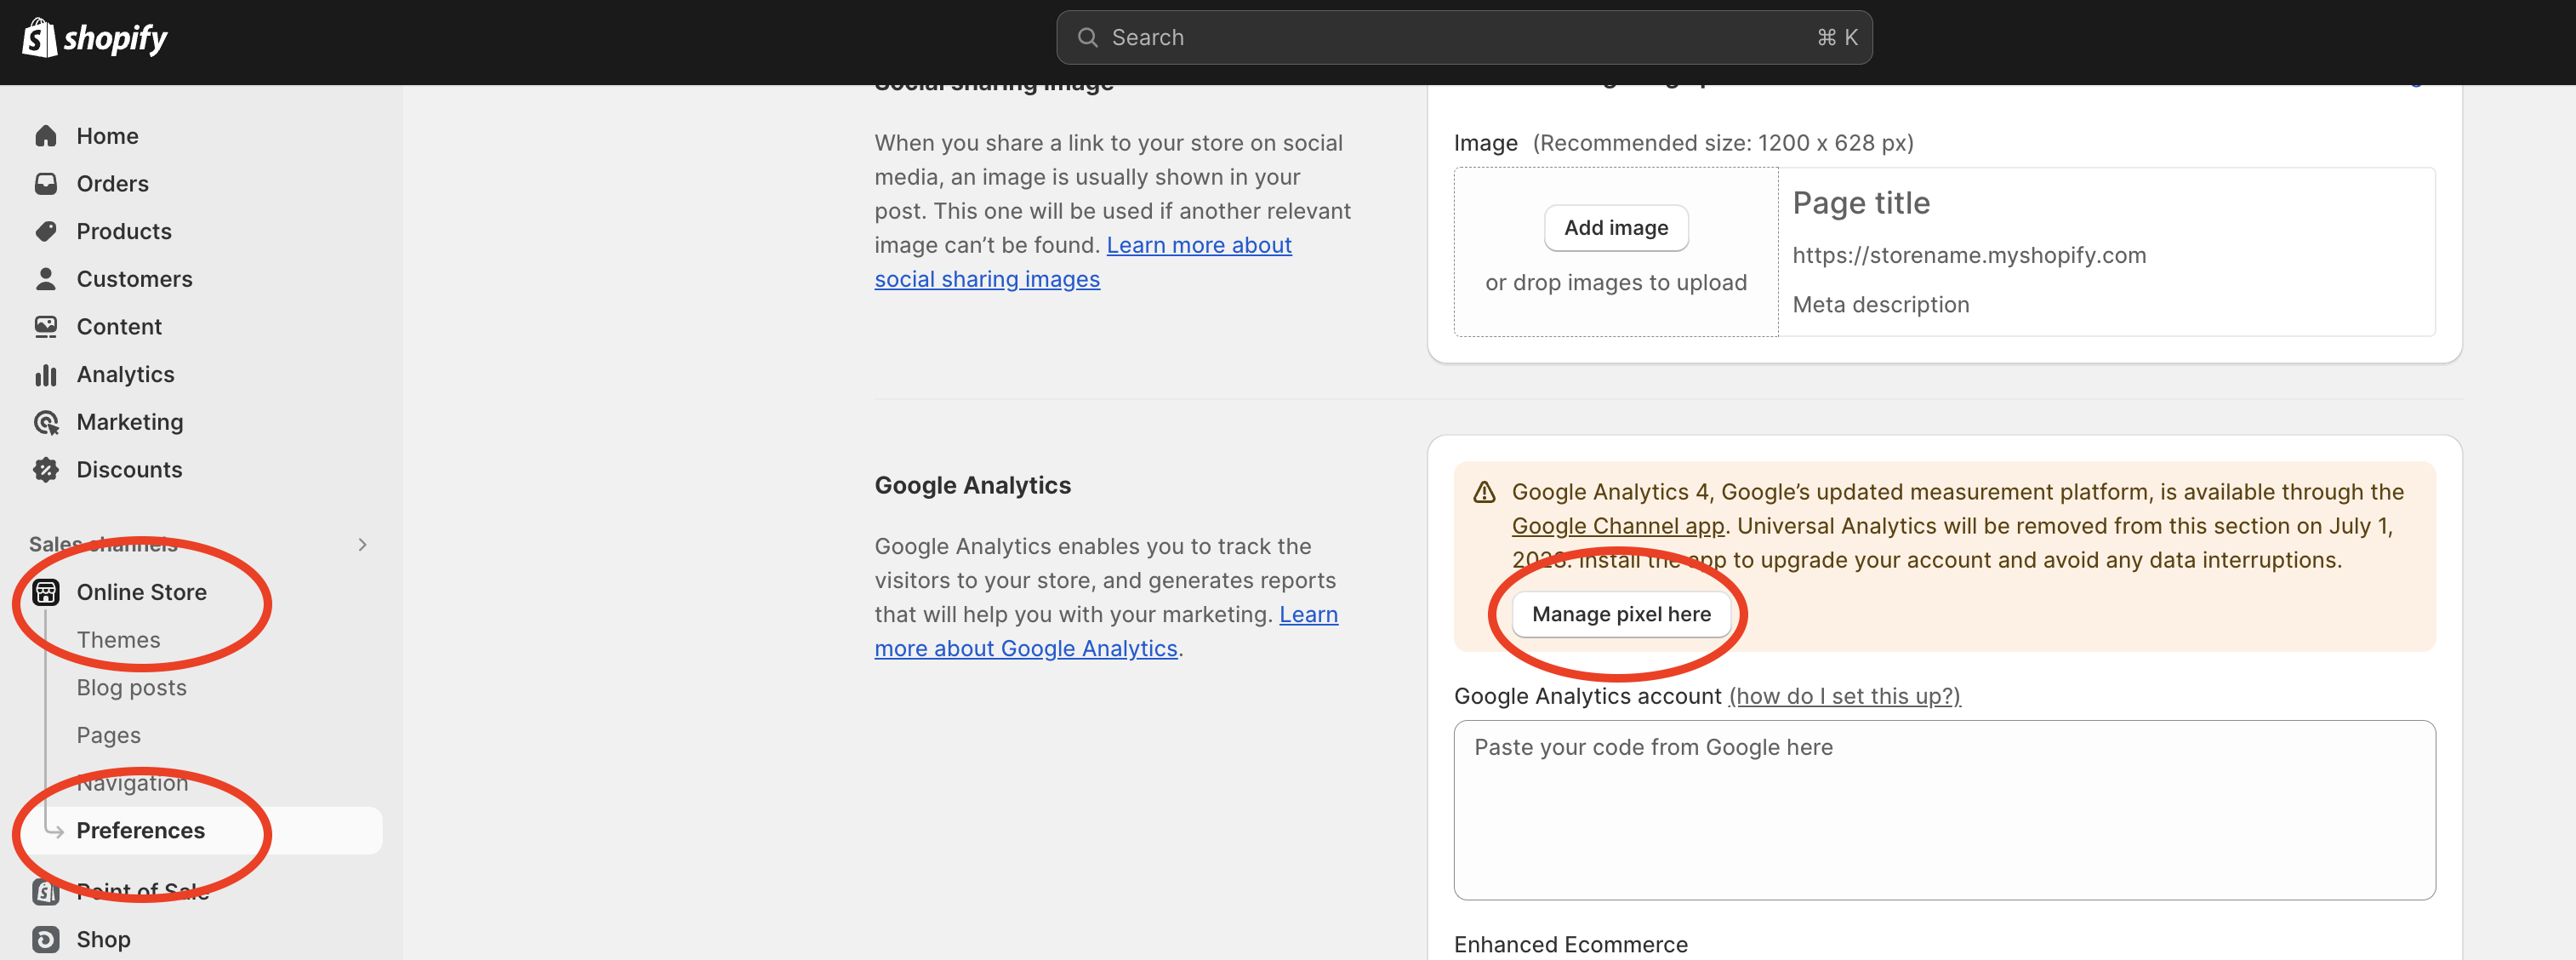Open Learn more about social sharing images
The image size is (2576, 960).
(x=1083, y=262)
